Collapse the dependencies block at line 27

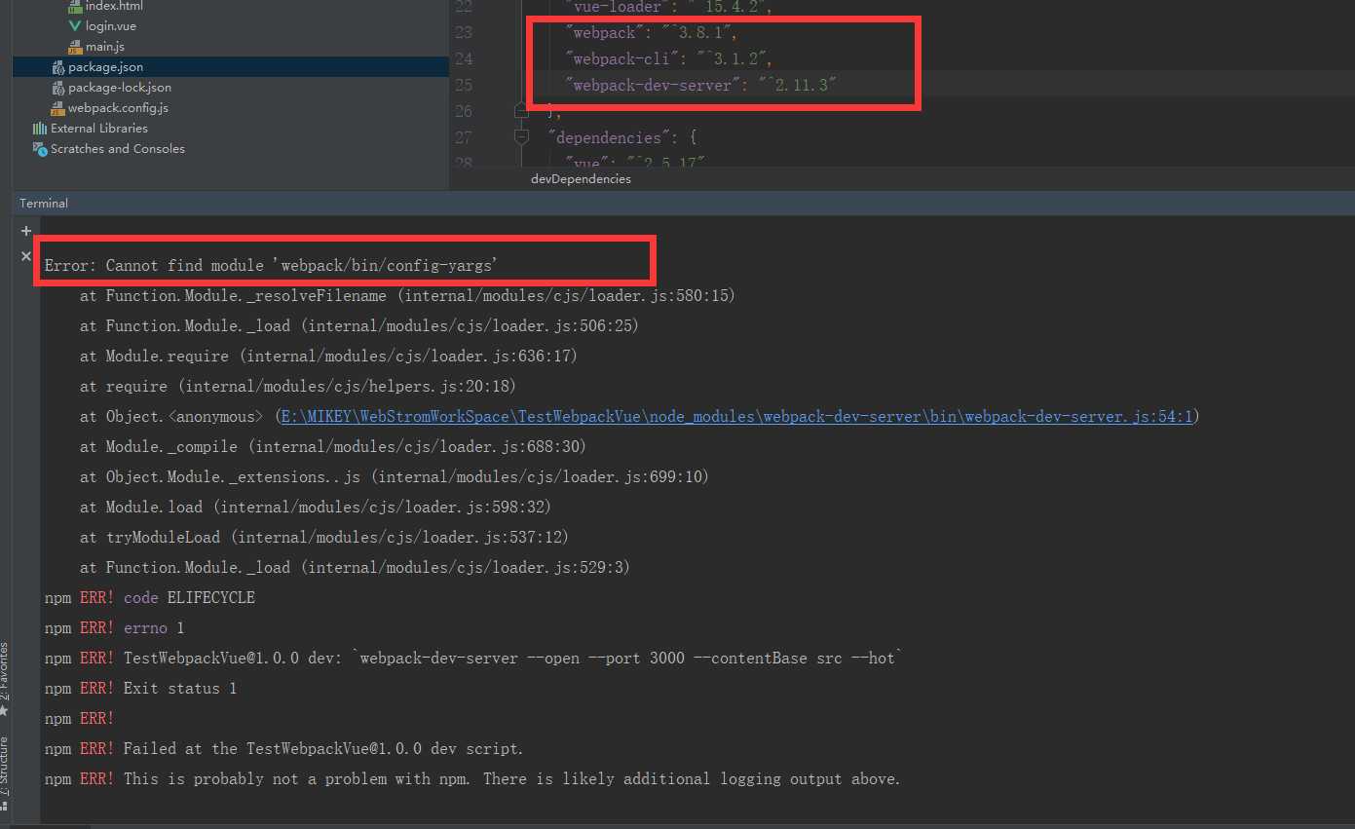point(521,137)
